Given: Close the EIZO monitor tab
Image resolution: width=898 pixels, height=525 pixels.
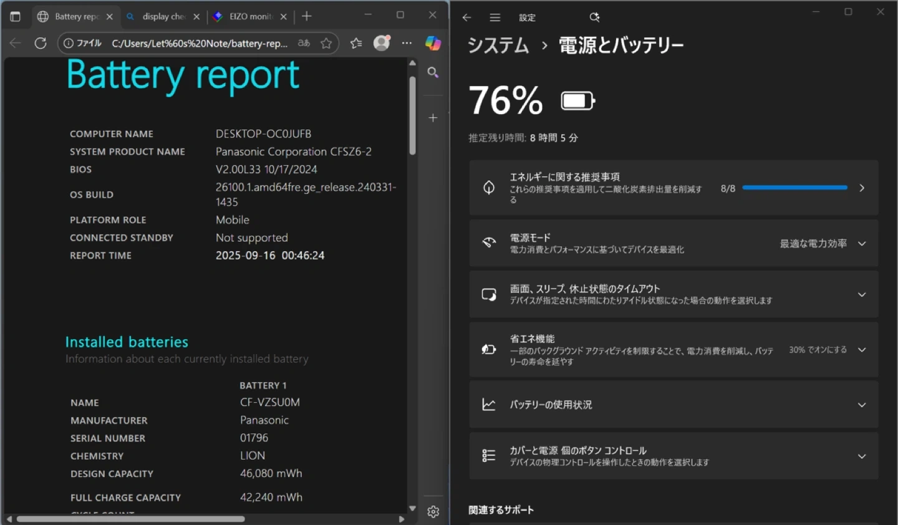Looking at the screenshot, I should pyautogui.click(x=283, y=17).
